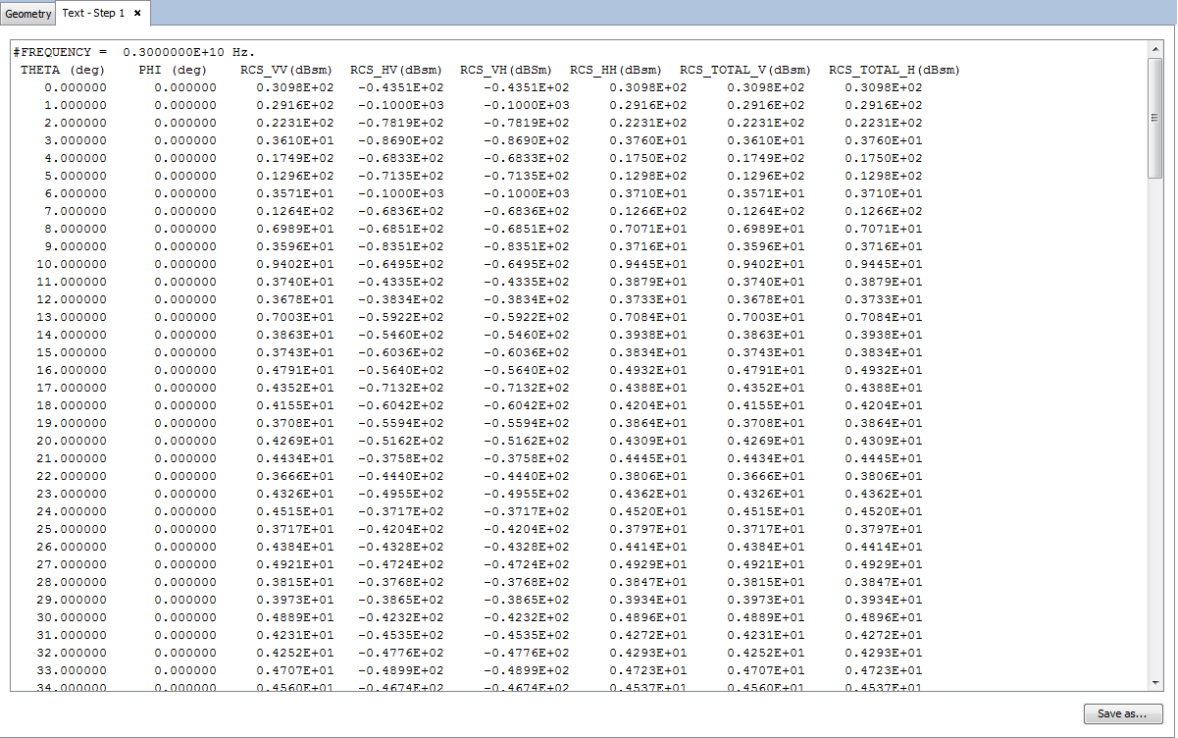Image resolution: width=1178 pixels, height=738 pixels.
Task: Click the scrollbar up arrow
Action: pyautogui.click(x=1154, y=48)
